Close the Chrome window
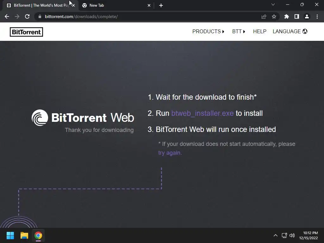The height and width of the screenshot is (243, 324). [316, 4]
